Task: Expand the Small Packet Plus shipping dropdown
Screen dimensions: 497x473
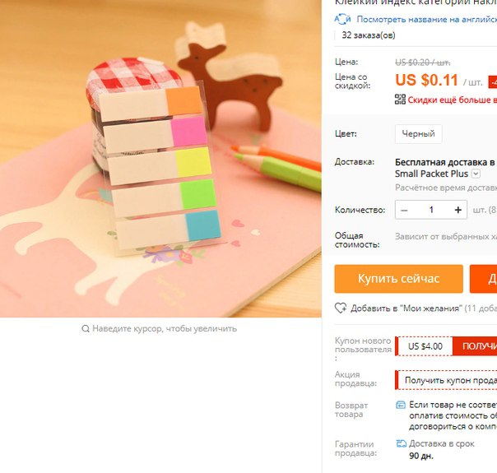Action: [476, 174]
